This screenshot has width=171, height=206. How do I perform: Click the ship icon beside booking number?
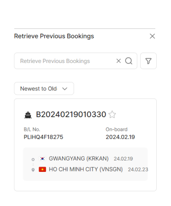click(28, 115)
